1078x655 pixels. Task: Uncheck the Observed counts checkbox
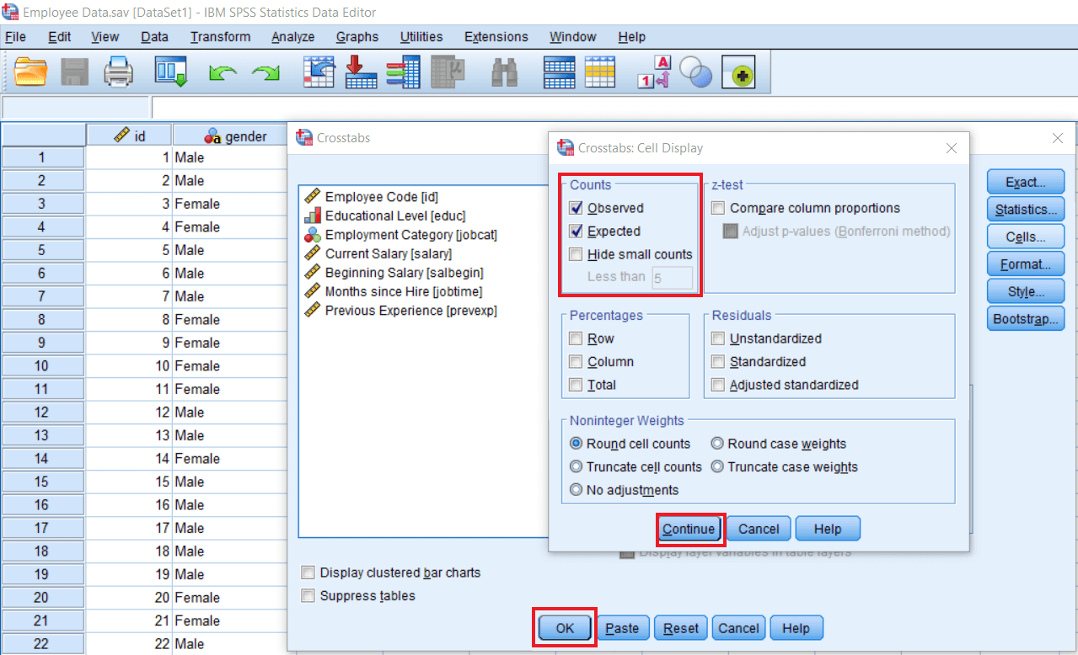pos(576,208)
